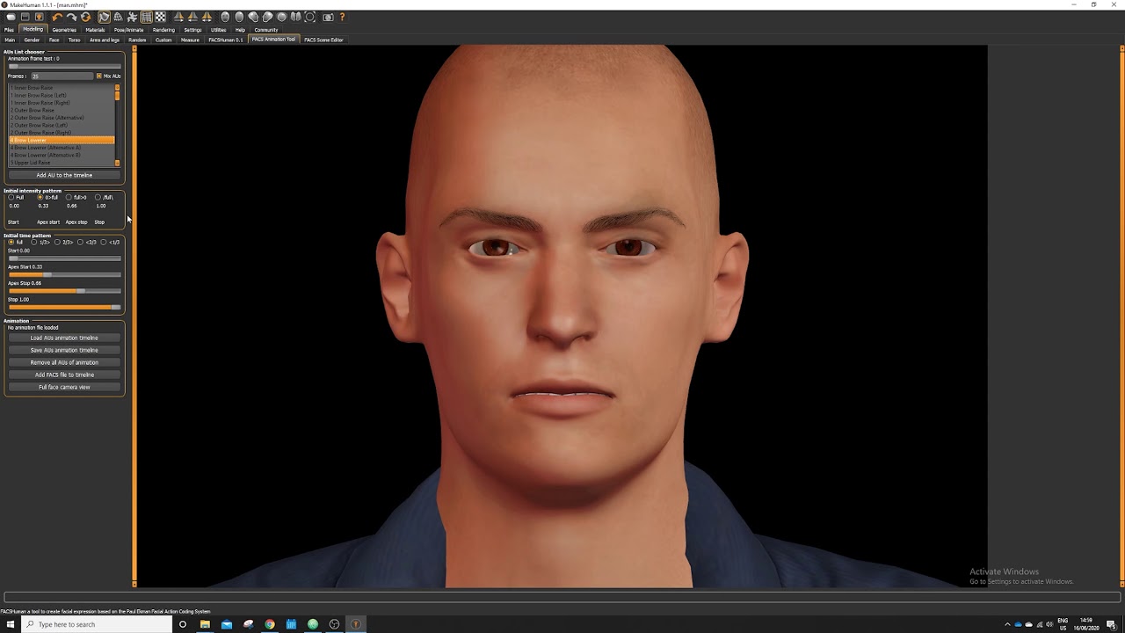This screenshot has width=1125, height=633.
Task: Open help via question mark icon
Action: (342, 17)
